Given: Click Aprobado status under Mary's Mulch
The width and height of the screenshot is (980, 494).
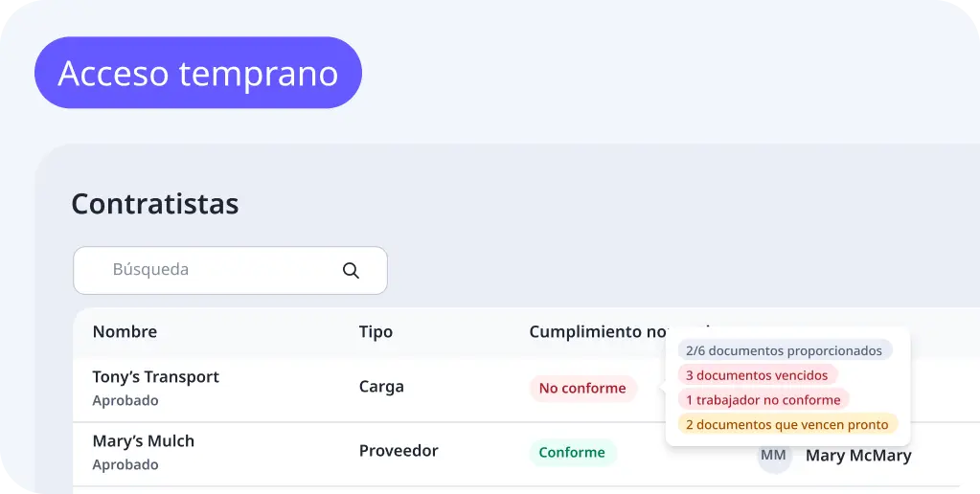Looking at the screenshot, I should [125, 465].
